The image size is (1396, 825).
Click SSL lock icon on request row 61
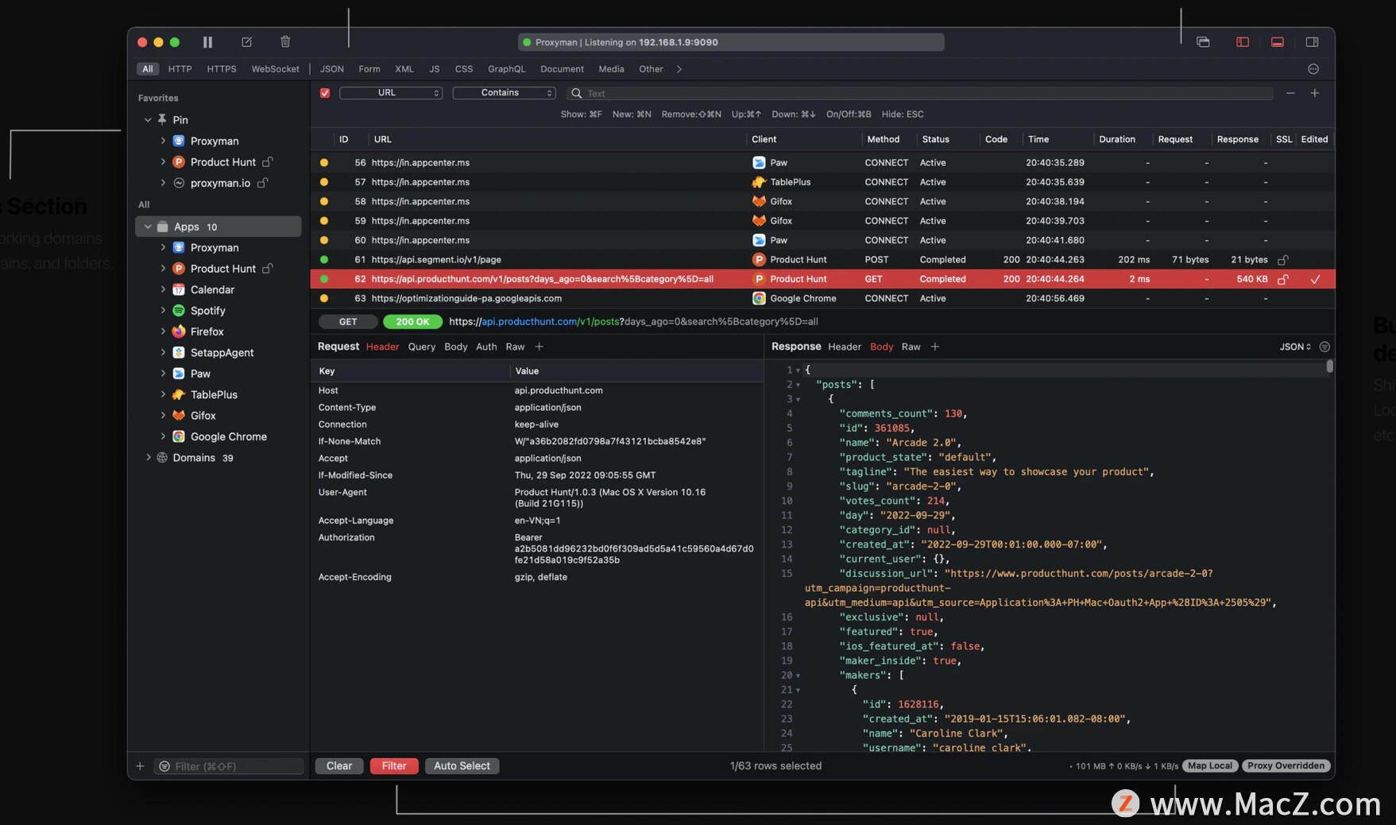pos(1282,260)
